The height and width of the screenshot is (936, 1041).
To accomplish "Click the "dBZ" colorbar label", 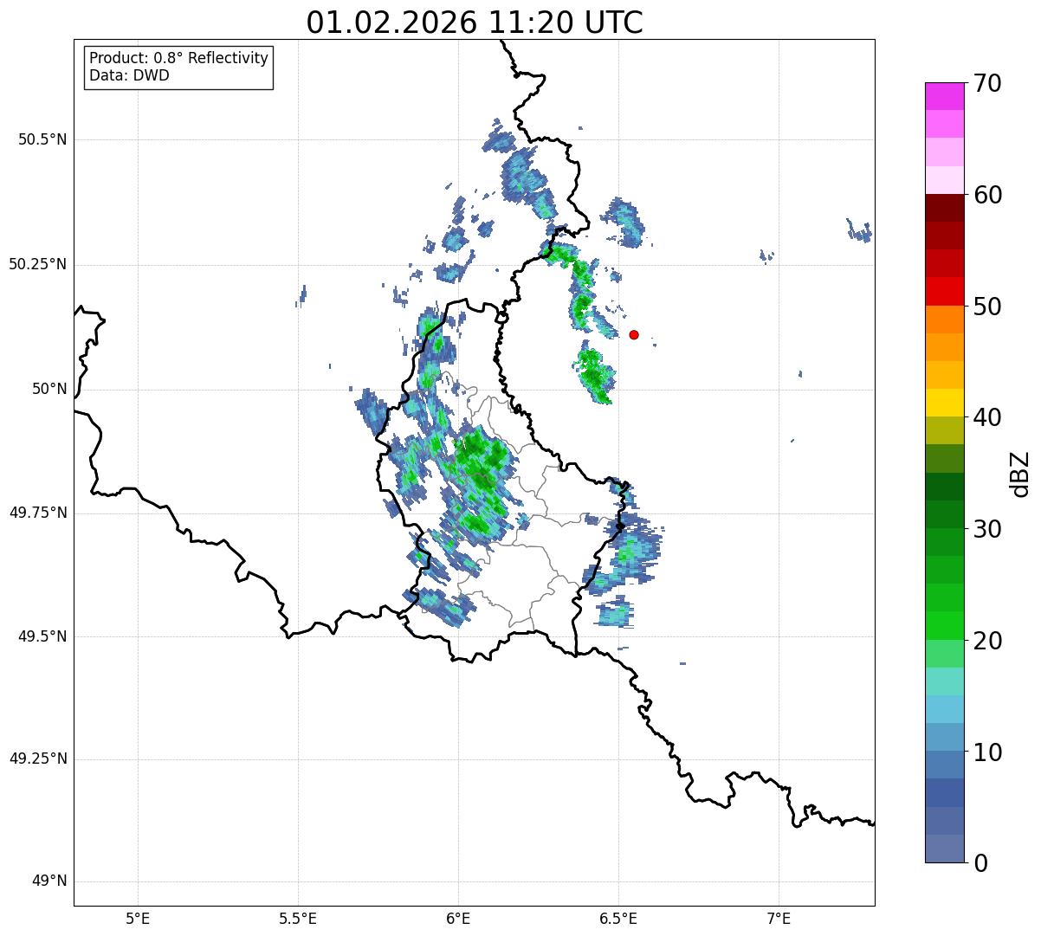I will click(1019, 474).
